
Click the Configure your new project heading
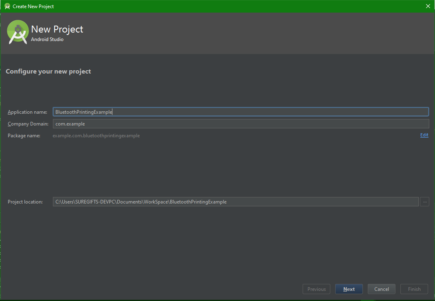point(48,71)
